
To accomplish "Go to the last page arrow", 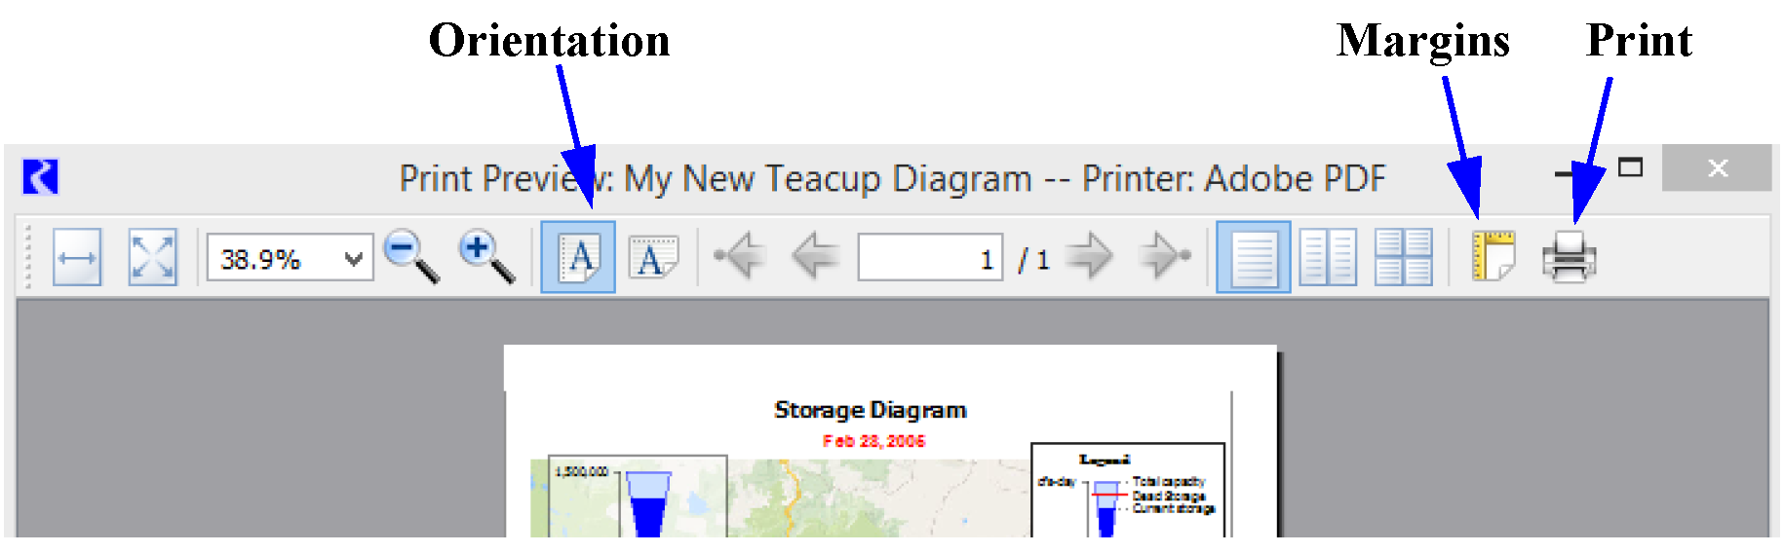I will click(1164, 257).
